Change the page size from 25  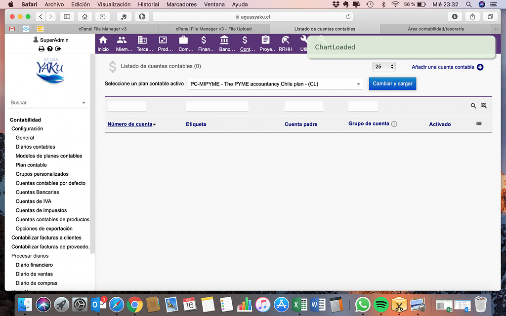click(x=384, y=66)
